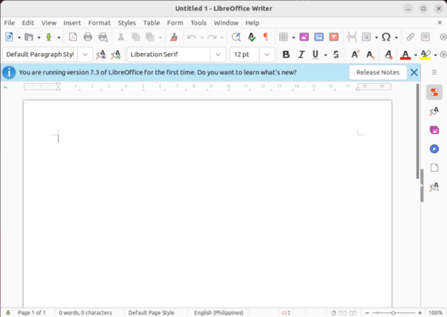Open the Tools menu
Viewport: 447px width, 317px height.
(198, 23)
